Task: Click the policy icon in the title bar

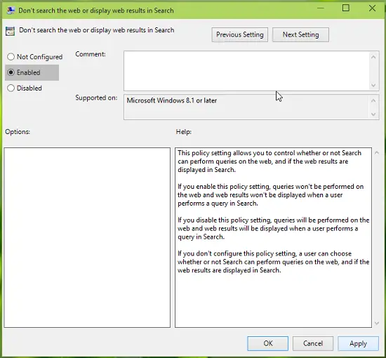Action: point(11,11)
